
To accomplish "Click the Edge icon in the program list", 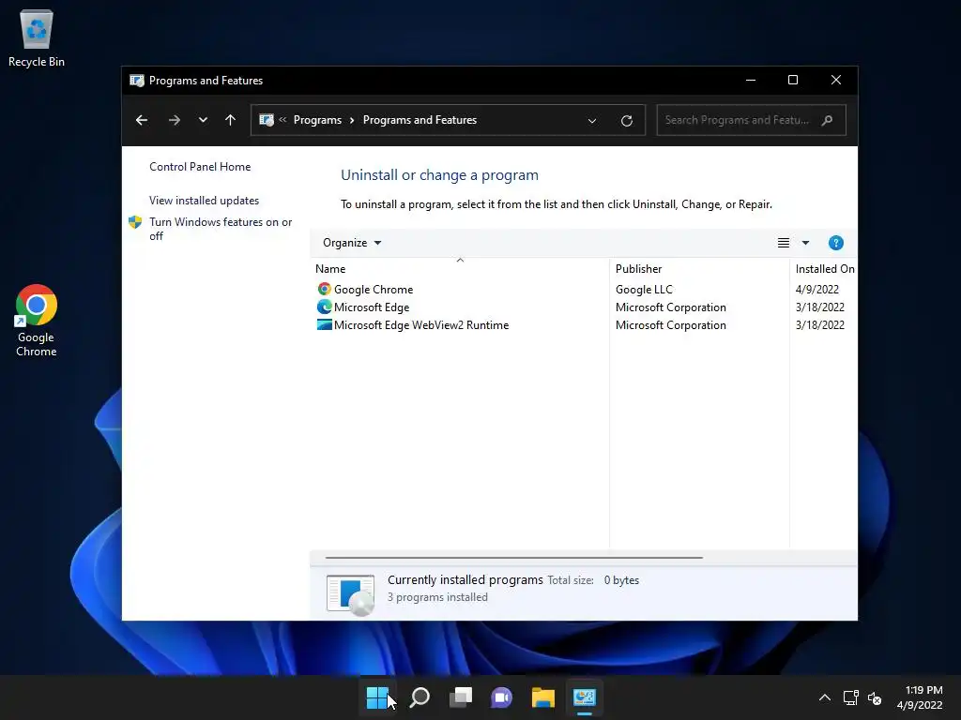I will click(324, 307).
